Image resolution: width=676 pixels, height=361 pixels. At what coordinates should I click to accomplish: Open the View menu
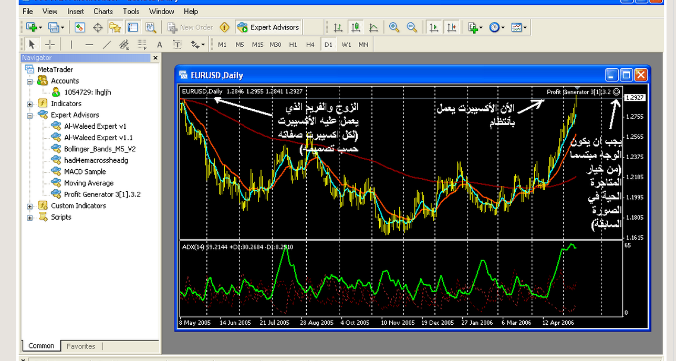50,11
